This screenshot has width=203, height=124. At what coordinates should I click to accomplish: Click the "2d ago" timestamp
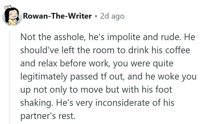pos(112,16)
